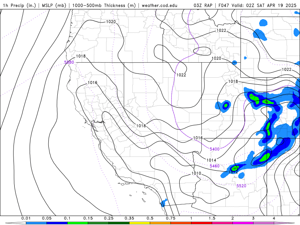Select the yellow 0.35 legend swatch
300x225 pixels.
pyautogui.click(x=139, y=223)
